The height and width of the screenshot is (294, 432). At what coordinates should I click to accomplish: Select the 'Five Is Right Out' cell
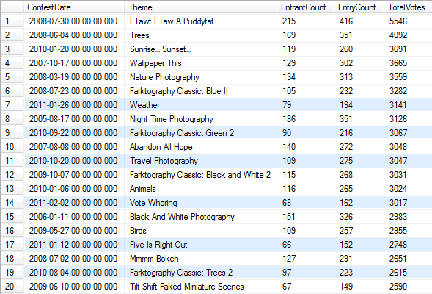tap(200, 245)
